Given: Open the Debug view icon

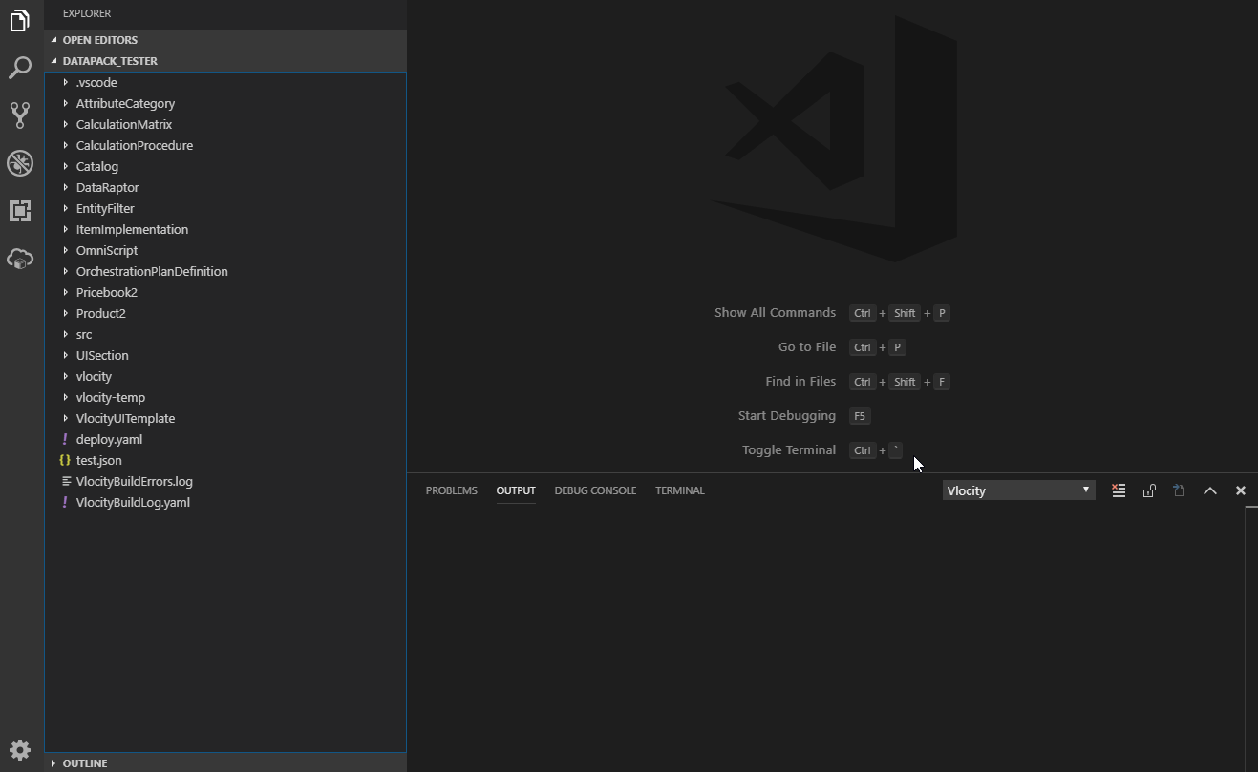Looking at the screenshot, I should [x=20, y=163].
